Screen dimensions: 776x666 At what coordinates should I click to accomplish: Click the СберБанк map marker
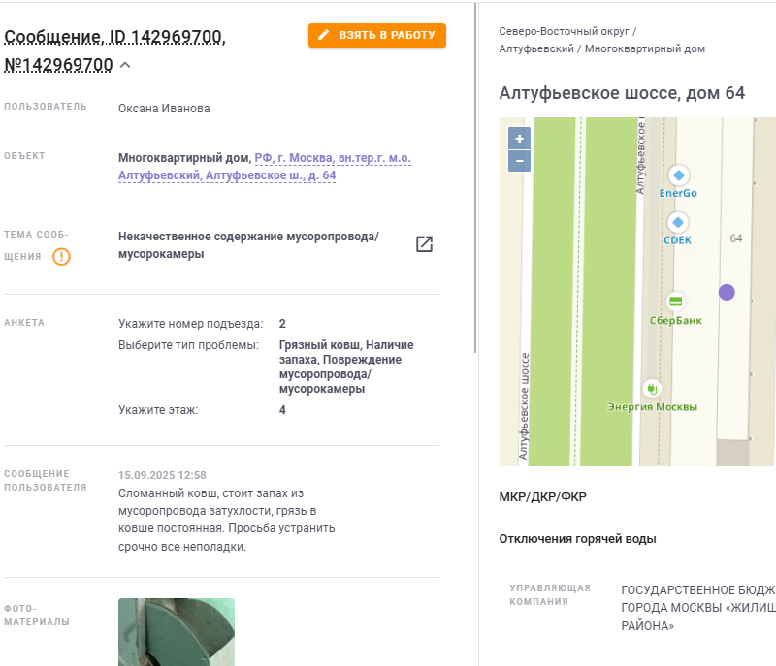point(675,301)
